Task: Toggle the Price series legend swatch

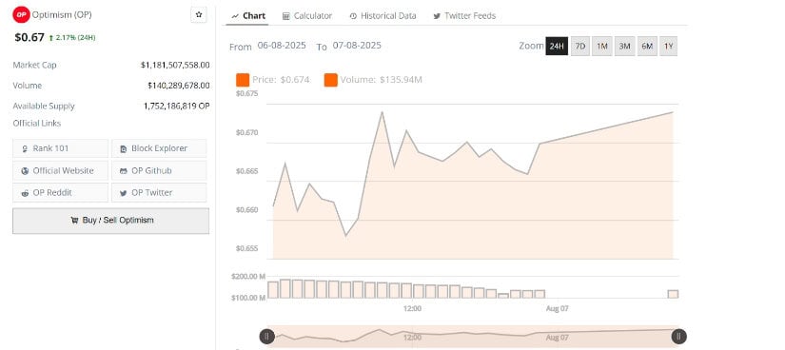Action: click(x=243, y=80)
